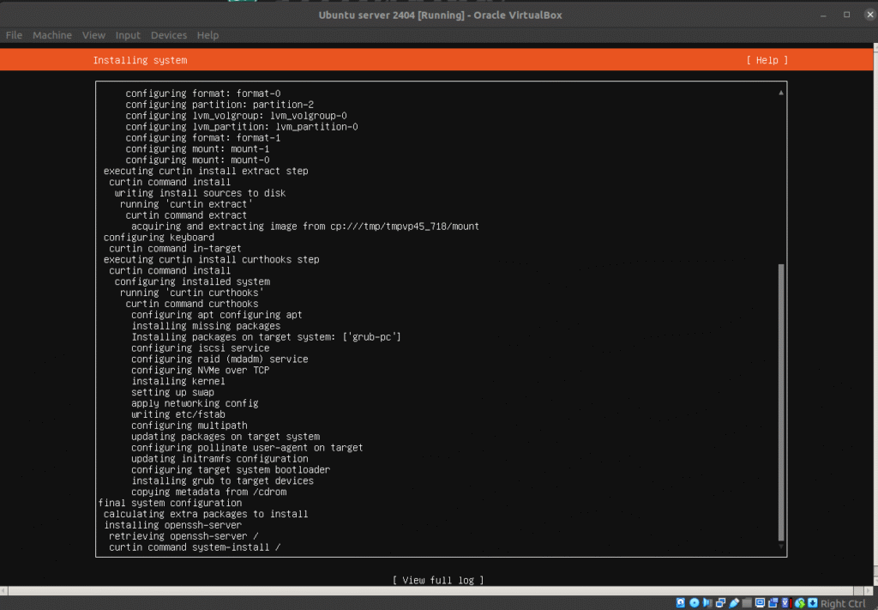
Task: Click the virtualization 'V' CPU indicator icon
Action: click(785, 603)
